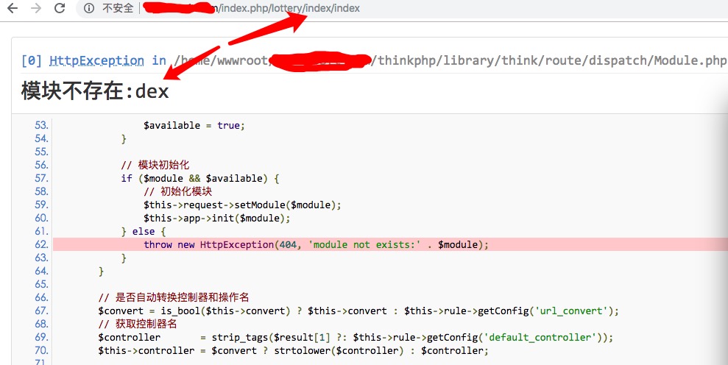Click the strtolower($controller) line 70
The image size is (728, 365).
293,350
